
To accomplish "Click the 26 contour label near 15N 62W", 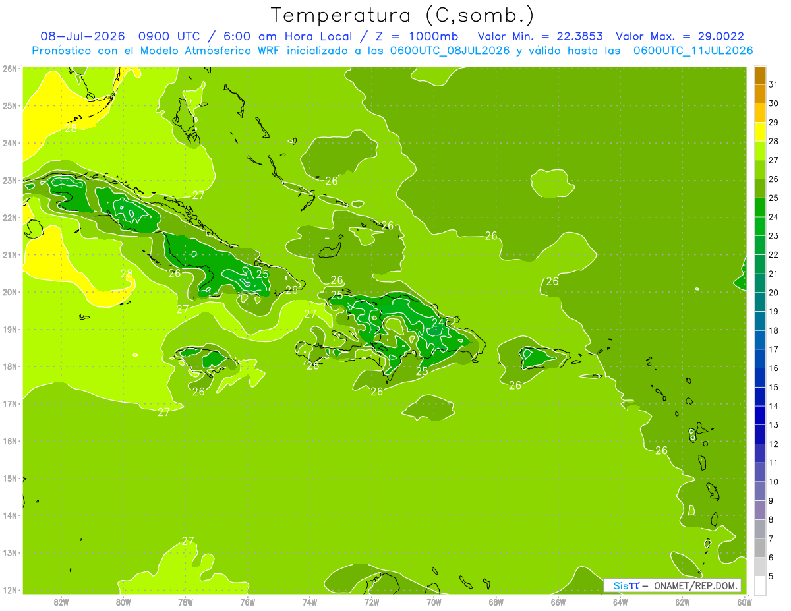I will pos(662,451).
